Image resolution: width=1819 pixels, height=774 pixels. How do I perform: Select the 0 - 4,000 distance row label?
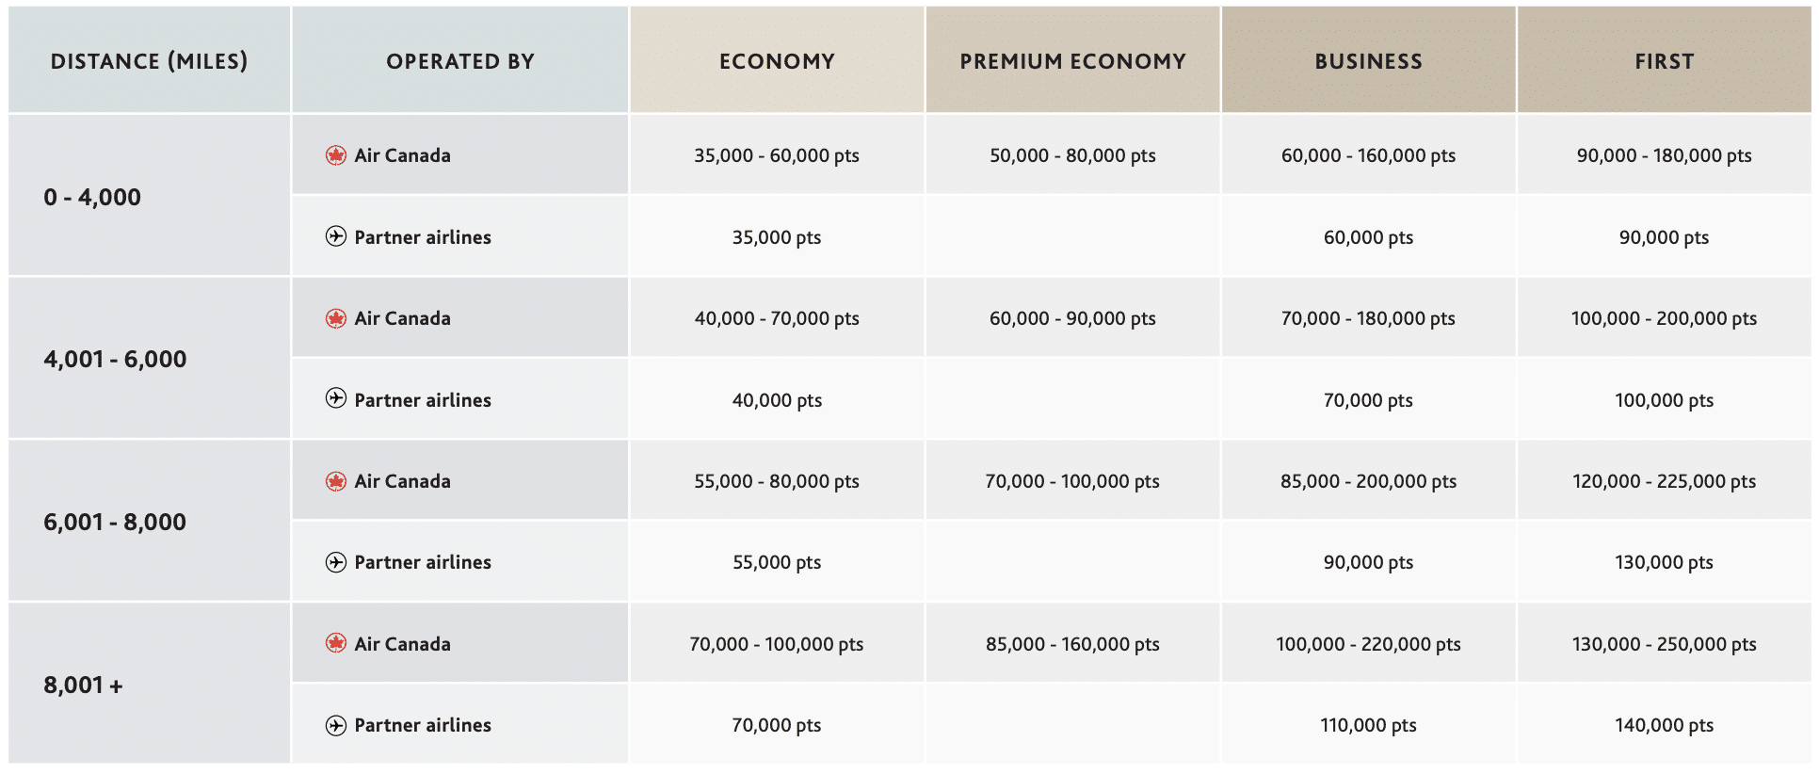click(92, 197)
